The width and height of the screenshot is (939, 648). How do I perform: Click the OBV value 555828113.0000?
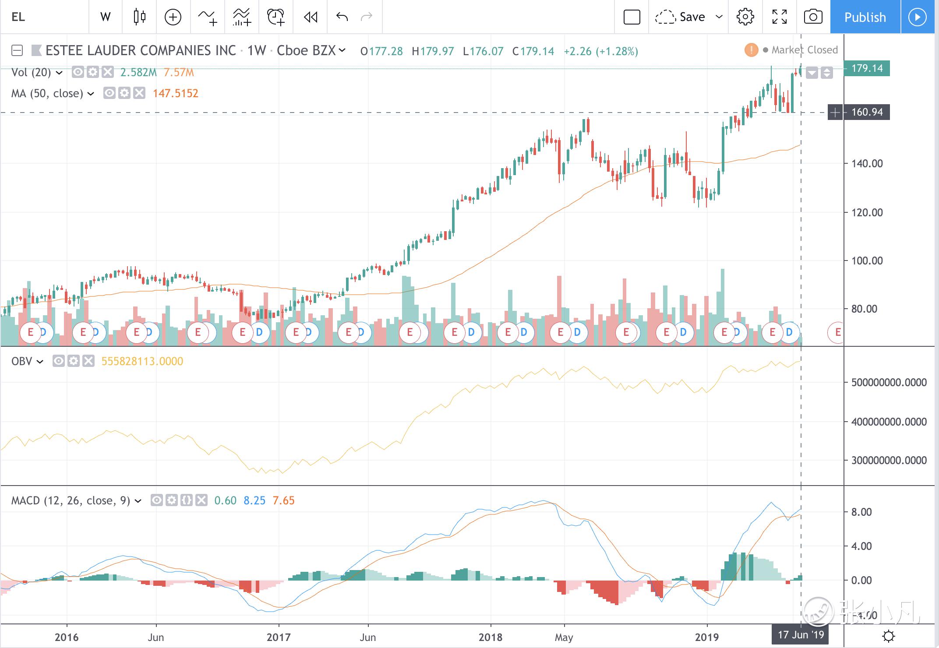[x=142, y=361]
